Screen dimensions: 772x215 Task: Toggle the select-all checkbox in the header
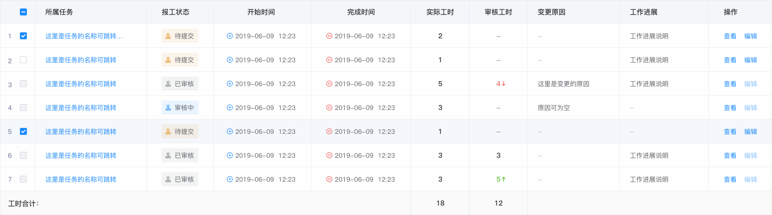[23, 12]
